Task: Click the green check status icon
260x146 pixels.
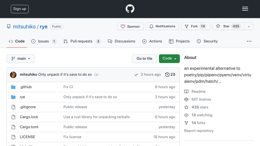Action: (136, 75)
